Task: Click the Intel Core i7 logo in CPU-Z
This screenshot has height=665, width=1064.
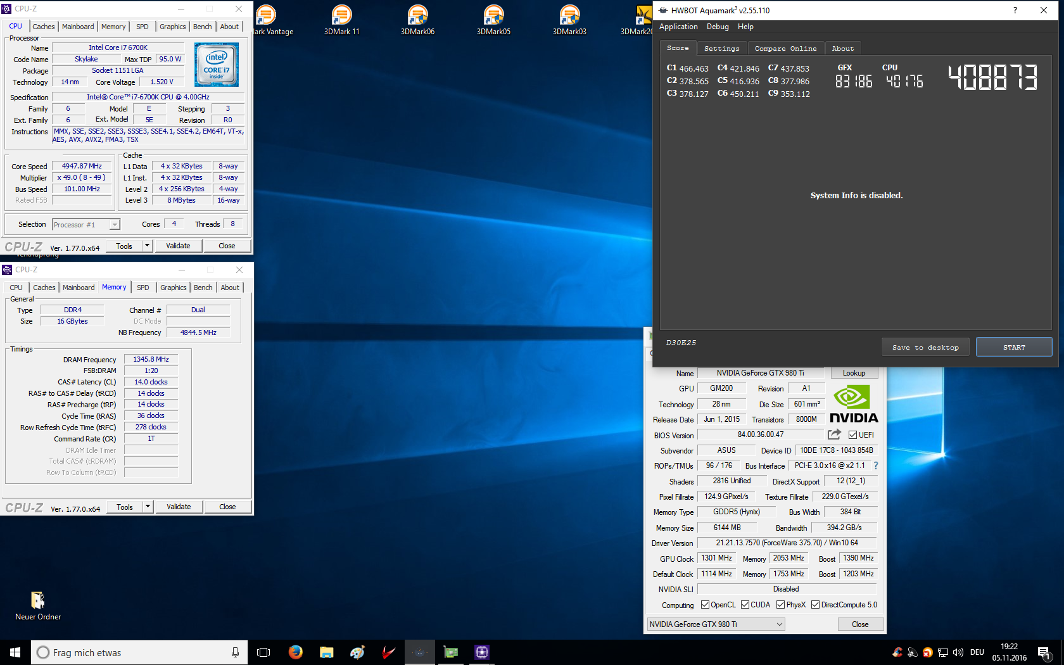Action: pos(217,65)
